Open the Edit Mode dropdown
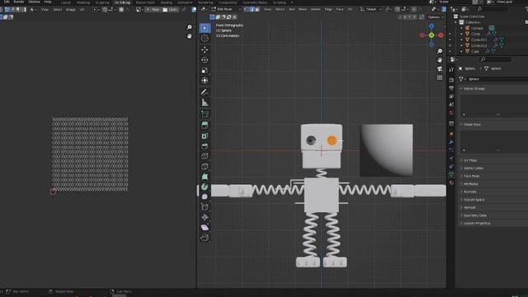 pyautogui.click(x=226, y=9)
